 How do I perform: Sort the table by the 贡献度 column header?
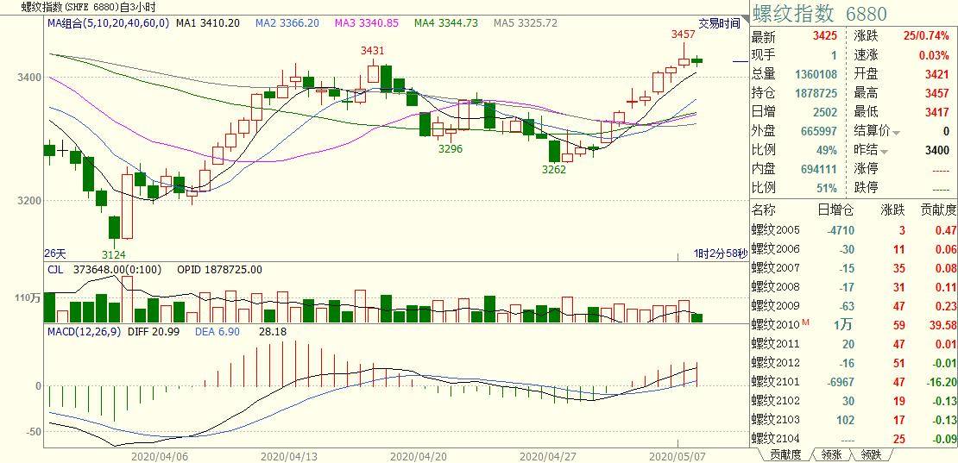point(938,210)
